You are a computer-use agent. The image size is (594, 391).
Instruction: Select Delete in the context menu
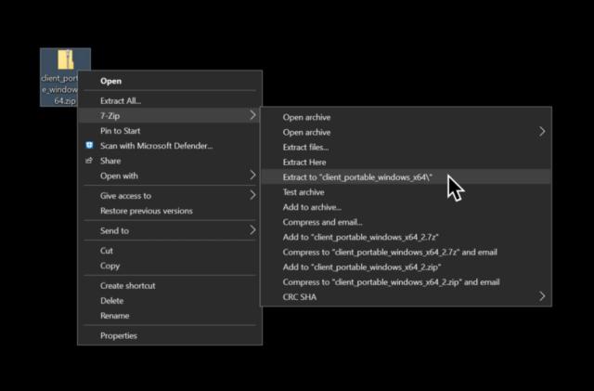coord(111,301)
